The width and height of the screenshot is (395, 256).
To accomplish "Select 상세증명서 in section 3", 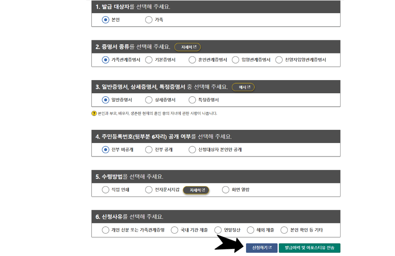I will pos(149,99).
